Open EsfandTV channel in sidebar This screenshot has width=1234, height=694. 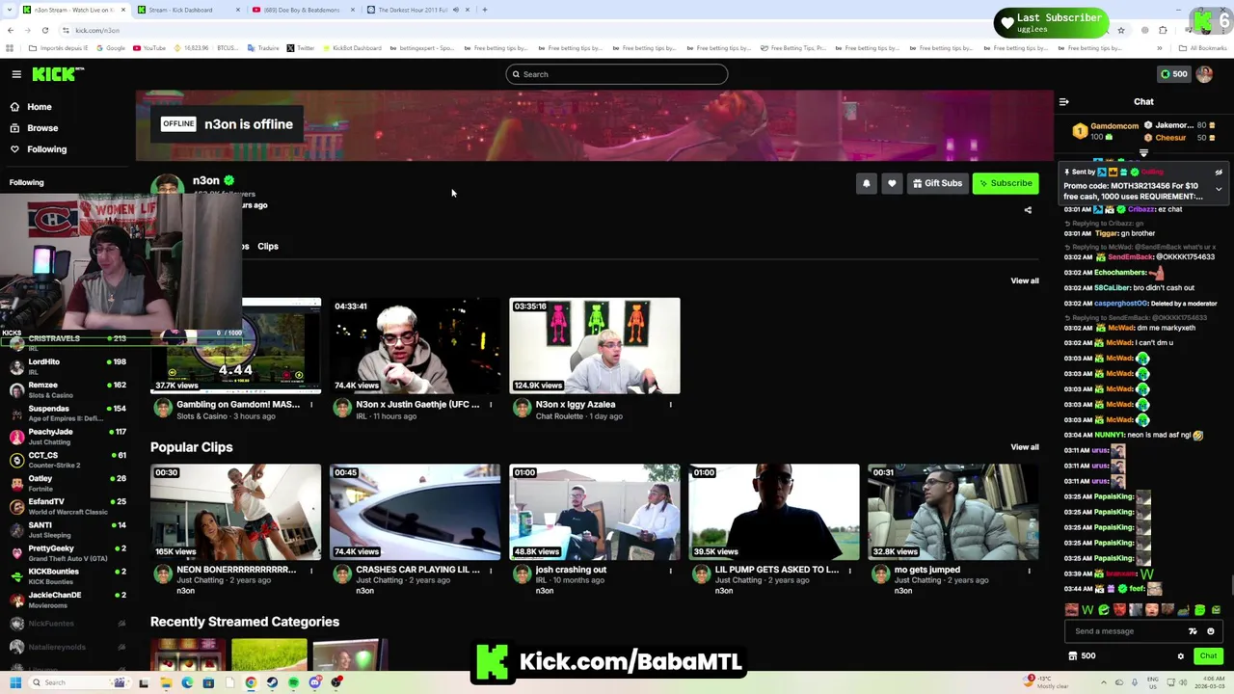click(66, 506)
